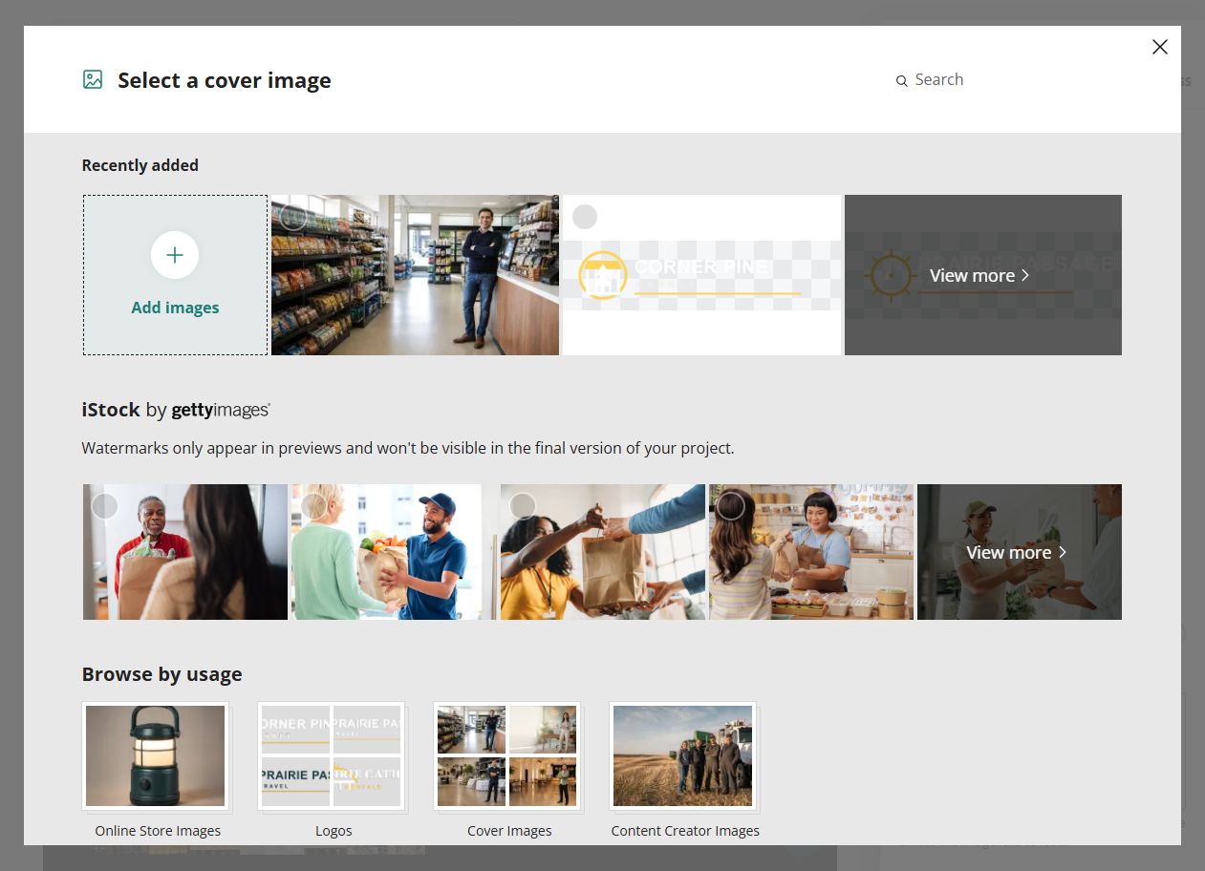Click the plus icon to add images
Image resolution: width=1205 pixels, height=871 pixels.
click(x=175, y=255)
